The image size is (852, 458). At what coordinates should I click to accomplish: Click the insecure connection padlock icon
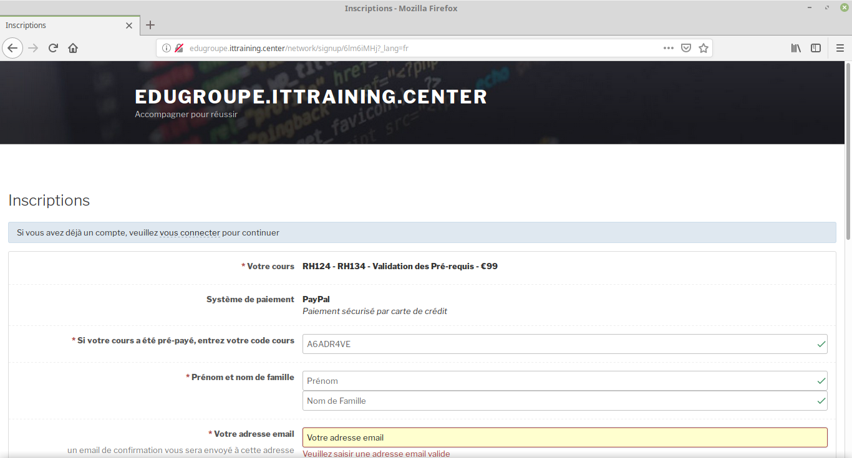[179, 48]
